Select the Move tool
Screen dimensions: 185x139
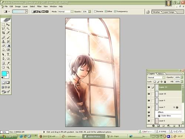pyautogui.click(x=8, y=25)
